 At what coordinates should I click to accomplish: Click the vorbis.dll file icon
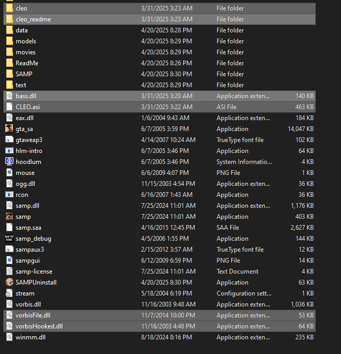click(x=9, y=304)
